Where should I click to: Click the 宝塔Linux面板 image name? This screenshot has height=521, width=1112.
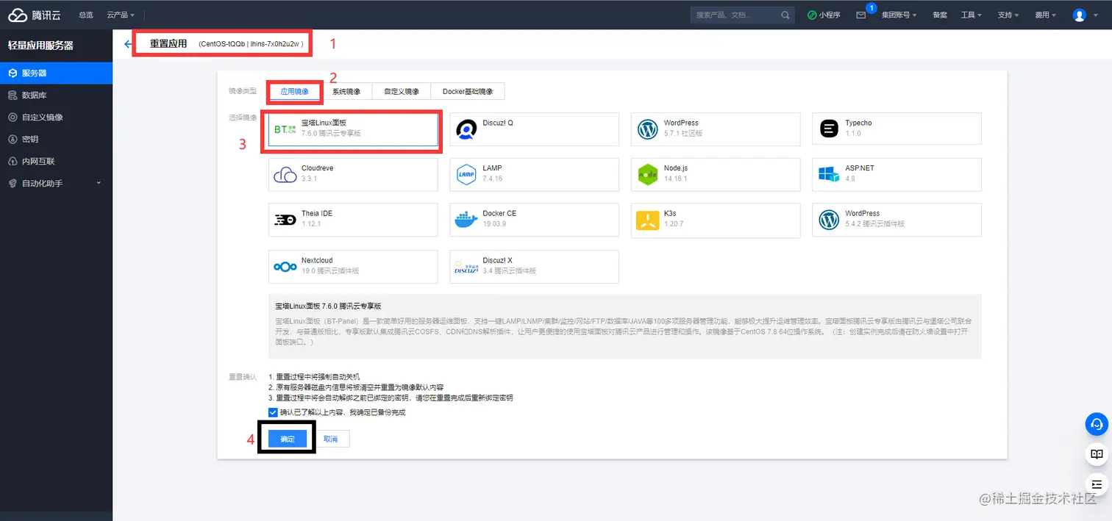tap(324, 123)
